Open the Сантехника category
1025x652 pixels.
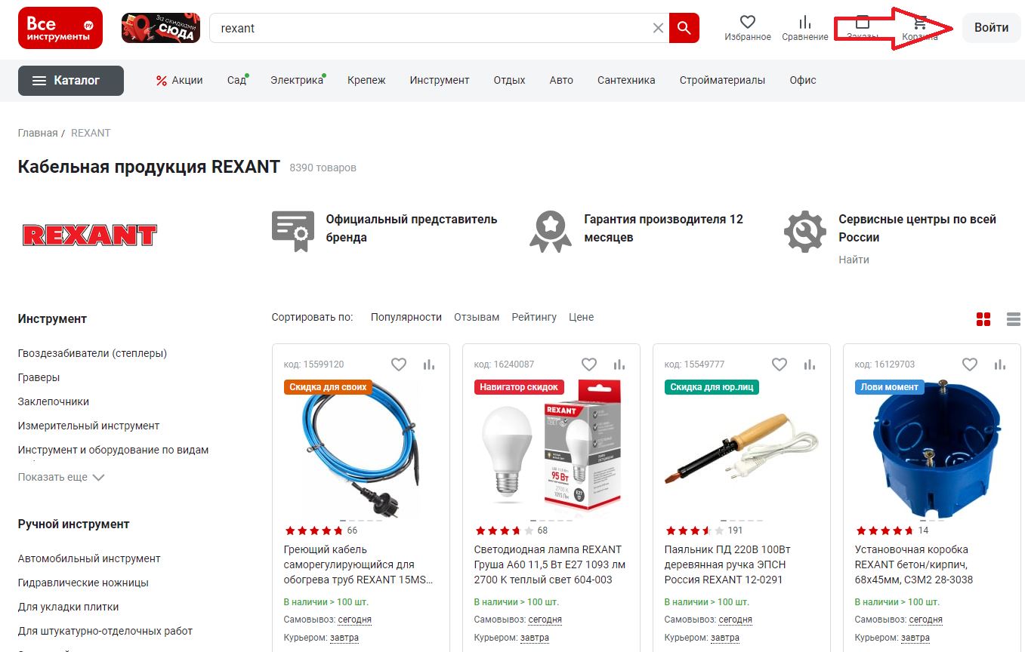626,80
